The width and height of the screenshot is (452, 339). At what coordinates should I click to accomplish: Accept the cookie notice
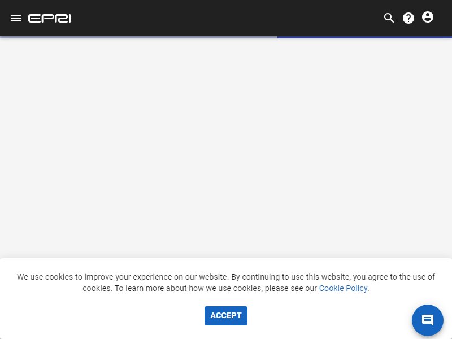click(225, 316)
